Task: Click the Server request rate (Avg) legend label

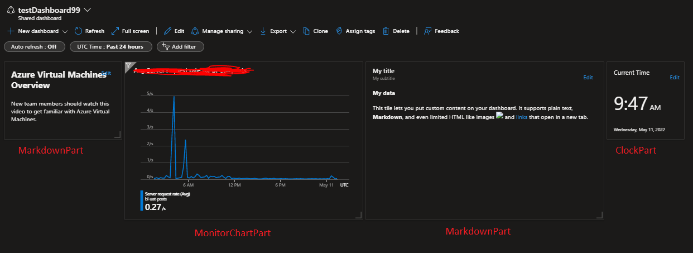Action: (167, 194)
